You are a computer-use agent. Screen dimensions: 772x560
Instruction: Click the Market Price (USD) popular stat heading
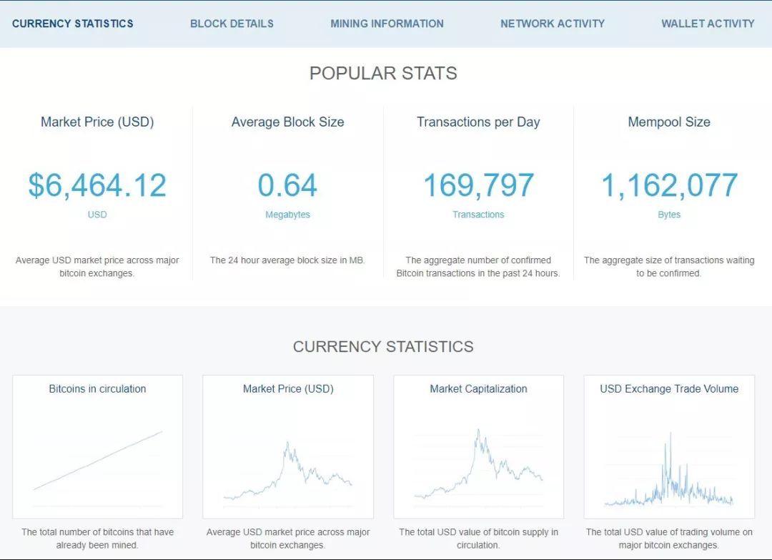97,122
